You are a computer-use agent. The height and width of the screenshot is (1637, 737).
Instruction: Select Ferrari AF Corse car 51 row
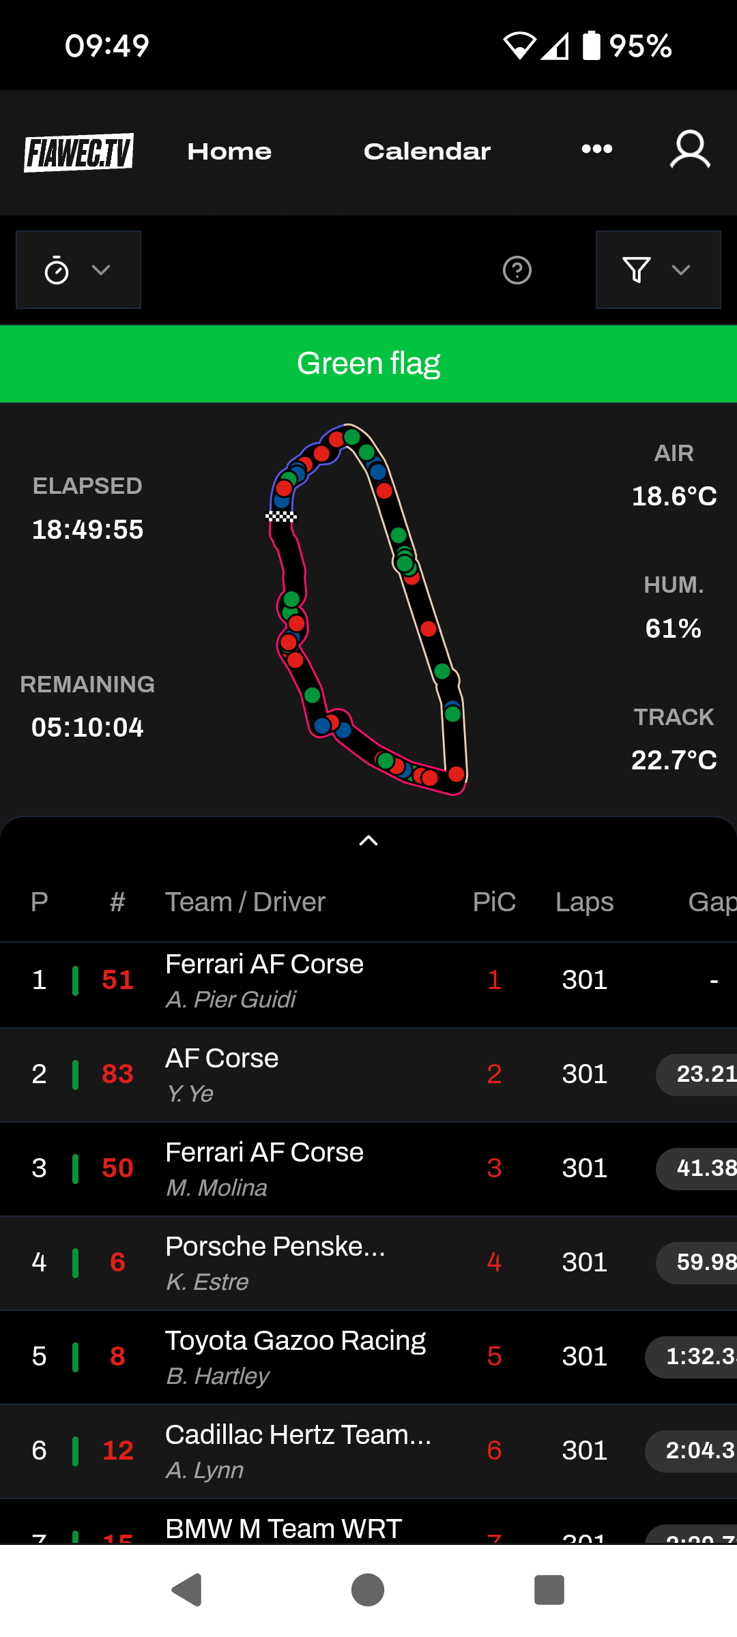point(369,981)
